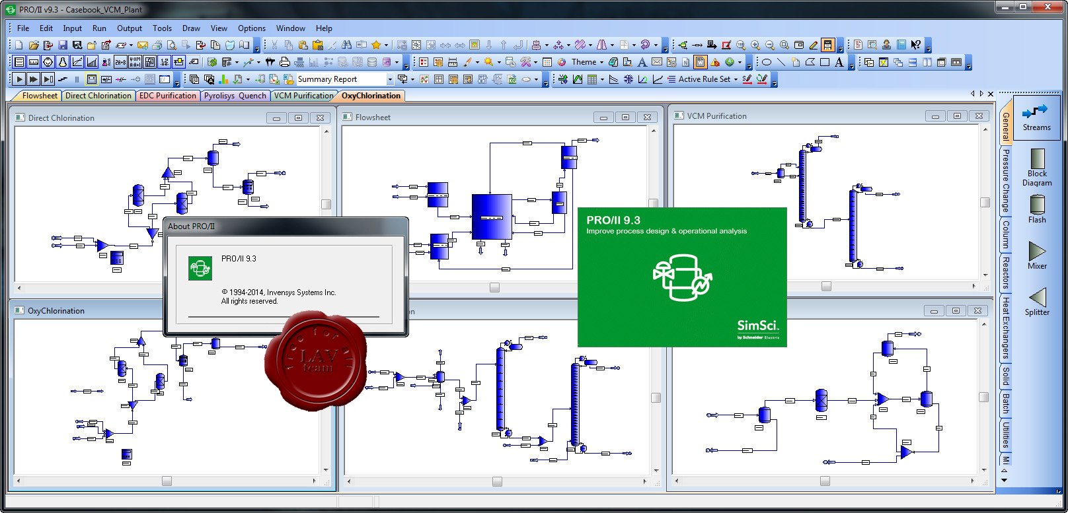Viewport: 1068px width, 513px height.
Task: Click the Splitter unit in palette
Action: click(1037, 302)
